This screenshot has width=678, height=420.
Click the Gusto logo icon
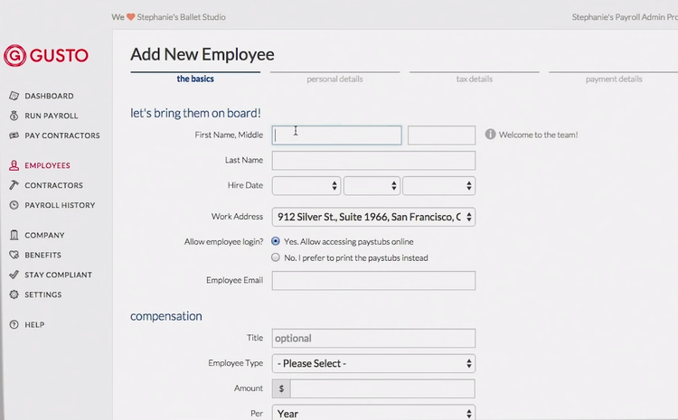pyautogui.click(x=15, y=55)
